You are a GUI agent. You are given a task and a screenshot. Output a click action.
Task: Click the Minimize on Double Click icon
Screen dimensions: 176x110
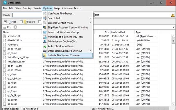[x=45, y=42]
